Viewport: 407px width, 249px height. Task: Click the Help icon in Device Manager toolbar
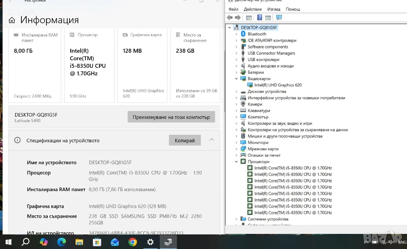(x=260, y=17)
